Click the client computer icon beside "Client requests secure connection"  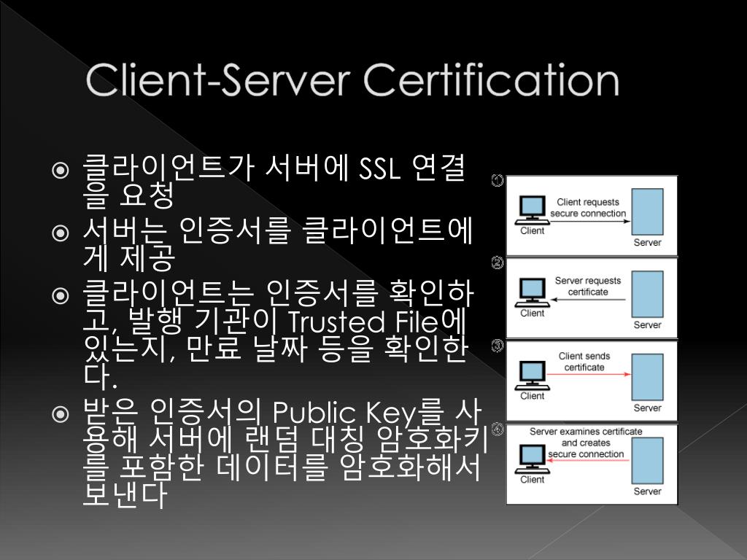532,211
